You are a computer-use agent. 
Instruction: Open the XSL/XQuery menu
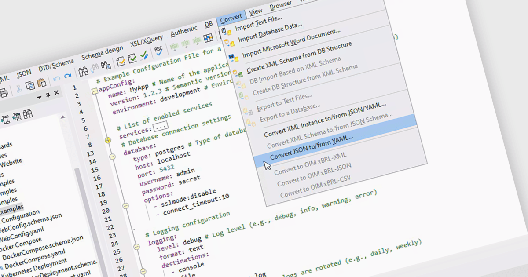pyautogui.click(x=147, y=42)
